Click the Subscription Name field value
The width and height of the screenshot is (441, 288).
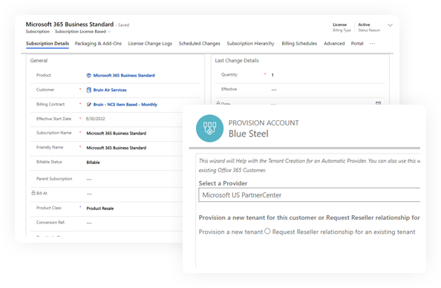tap(116, 134)
